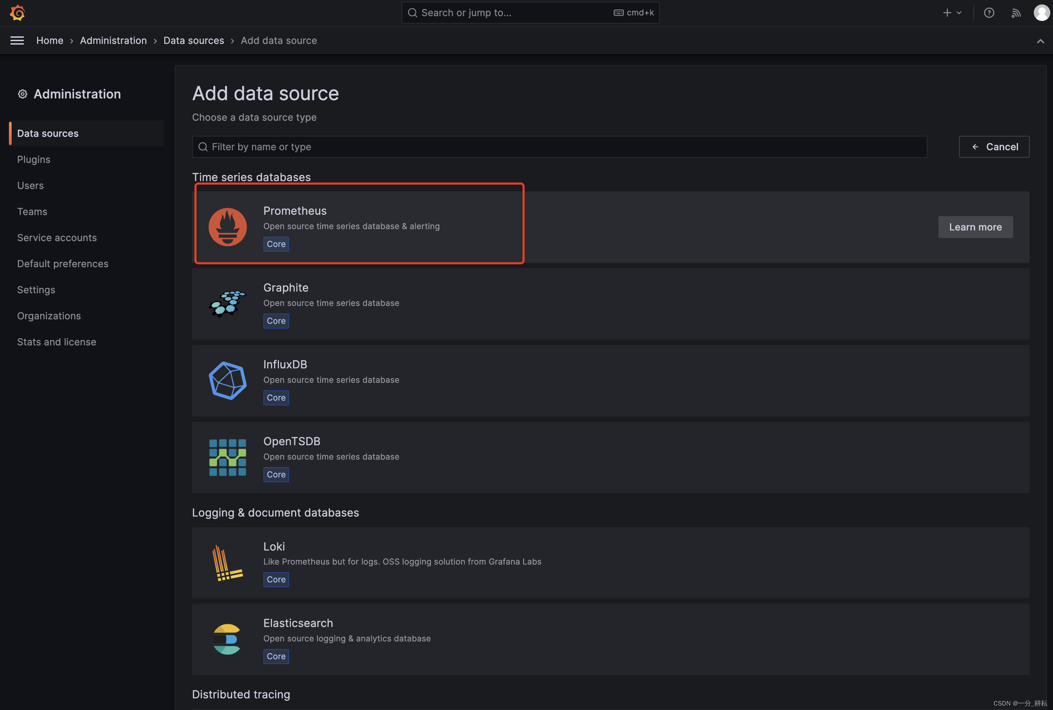
Task: Click Learn more for Prometheus
Action: tap(975, 227)
